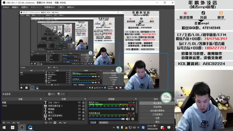Switch to the 混音器 tab

(x=93, y=123)
